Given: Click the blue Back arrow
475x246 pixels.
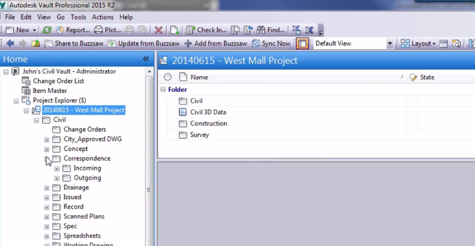Looking at the screenshot, I should click(10, 43).
